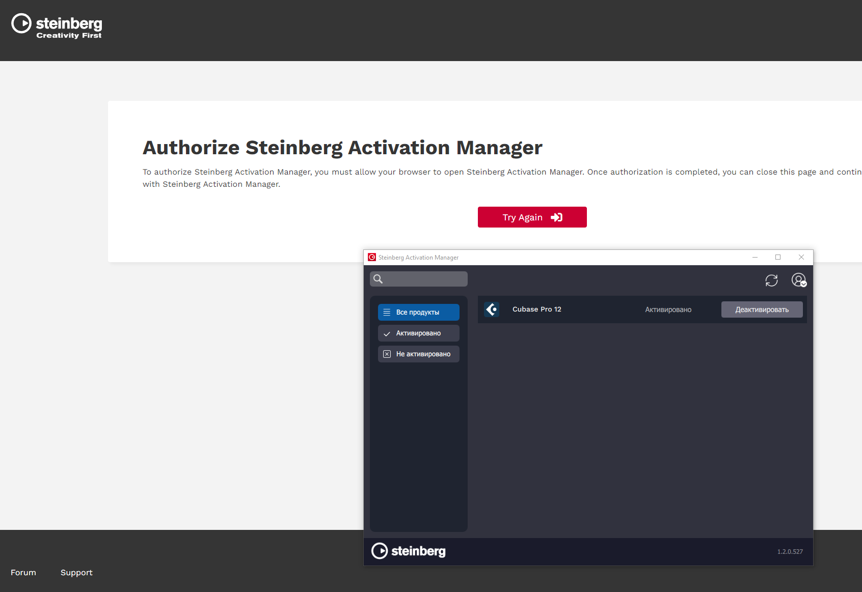Open the Forum link in the footer
862x592 pixels.
coord(23,573)
